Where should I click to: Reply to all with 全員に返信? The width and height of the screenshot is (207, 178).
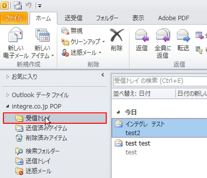tap(163, 43)
